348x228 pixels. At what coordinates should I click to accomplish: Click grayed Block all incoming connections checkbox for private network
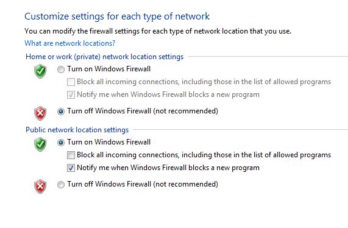71,82
